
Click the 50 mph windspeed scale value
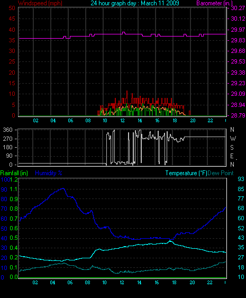click(x=12, y=8)
